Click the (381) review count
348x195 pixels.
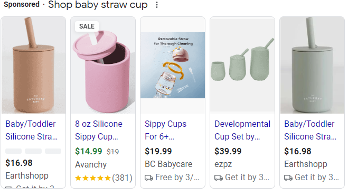click(x=122, y=178)
